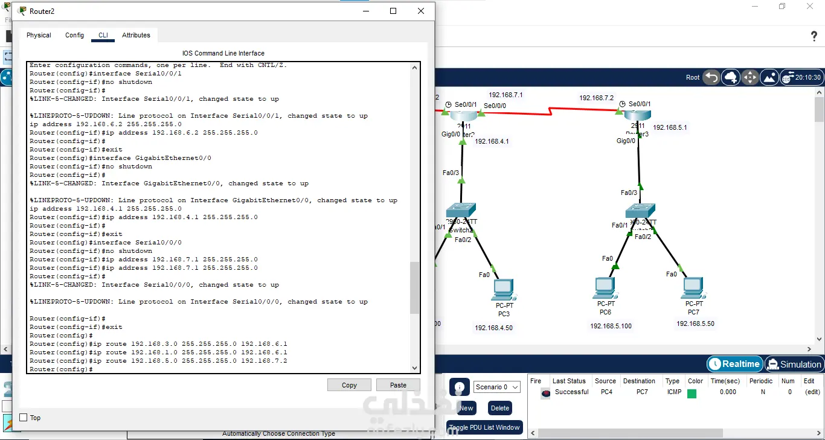Click the New Cluster cloud icon

click(731, 77)
